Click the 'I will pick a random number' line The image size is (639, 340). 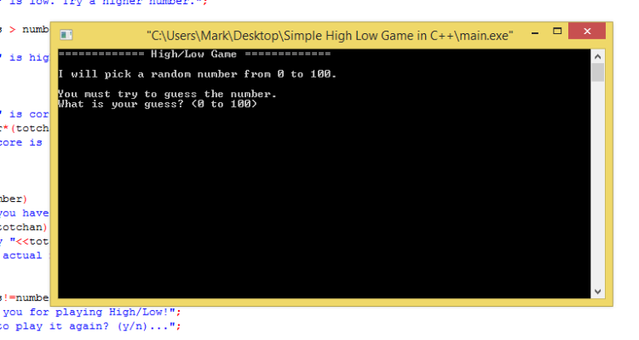198,74
